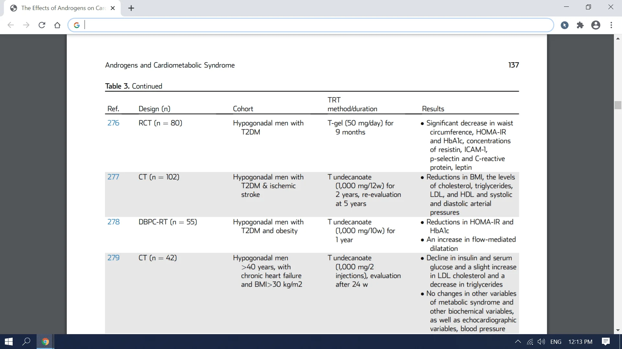Click 'T-gel (50 mg/day) for' text
Screen dimensions: 622x349
pyautogui.click(x=360, y=123)
